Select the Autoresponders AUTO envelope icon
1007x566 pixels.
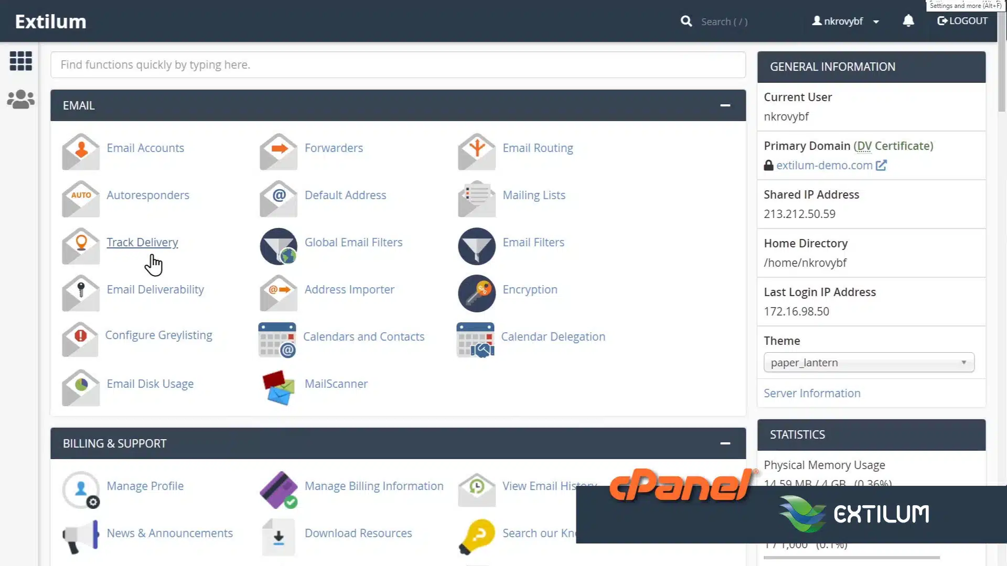81,199
